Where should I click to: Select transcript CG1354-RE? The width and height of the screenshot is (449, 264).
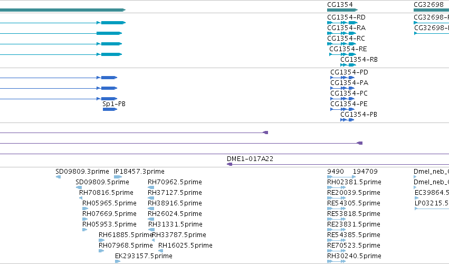tap(348, 49)
